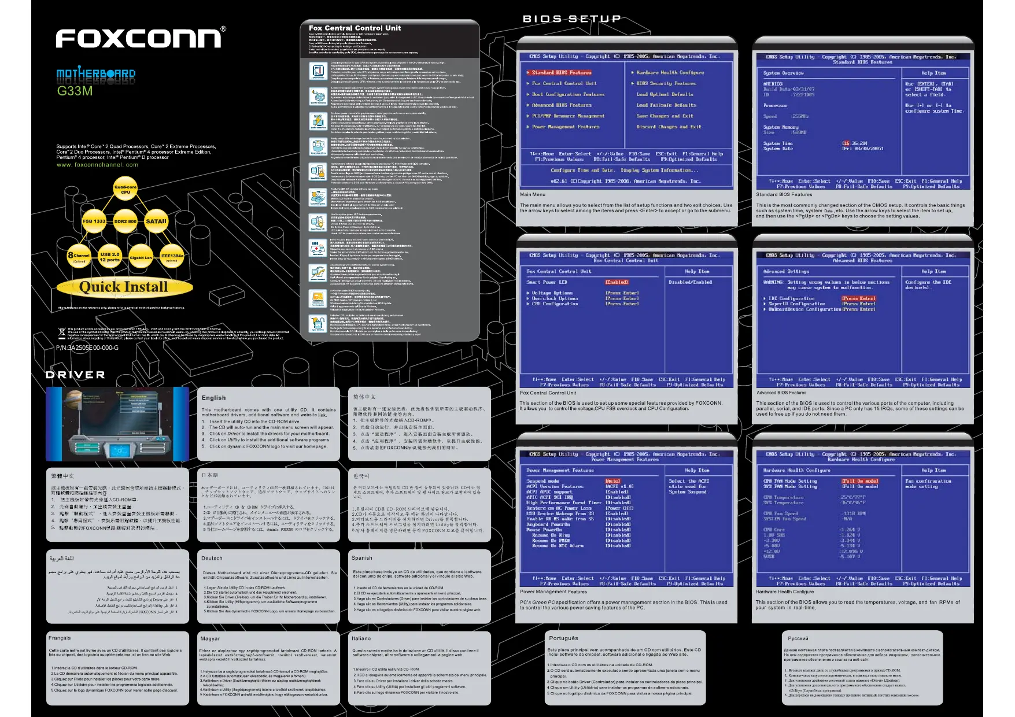Click the CPU protection thermometer icon
The image size is (1015, 717).
(318, 71)
